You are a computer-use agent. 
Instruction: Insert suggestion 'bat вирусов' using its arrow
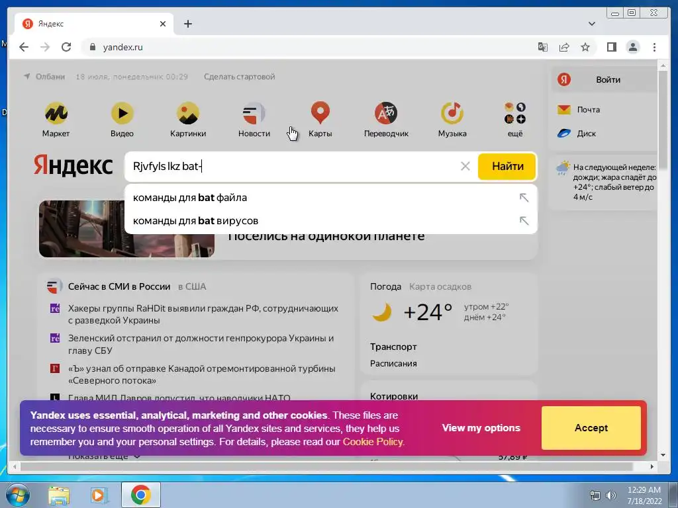click(x=524, y=221)
